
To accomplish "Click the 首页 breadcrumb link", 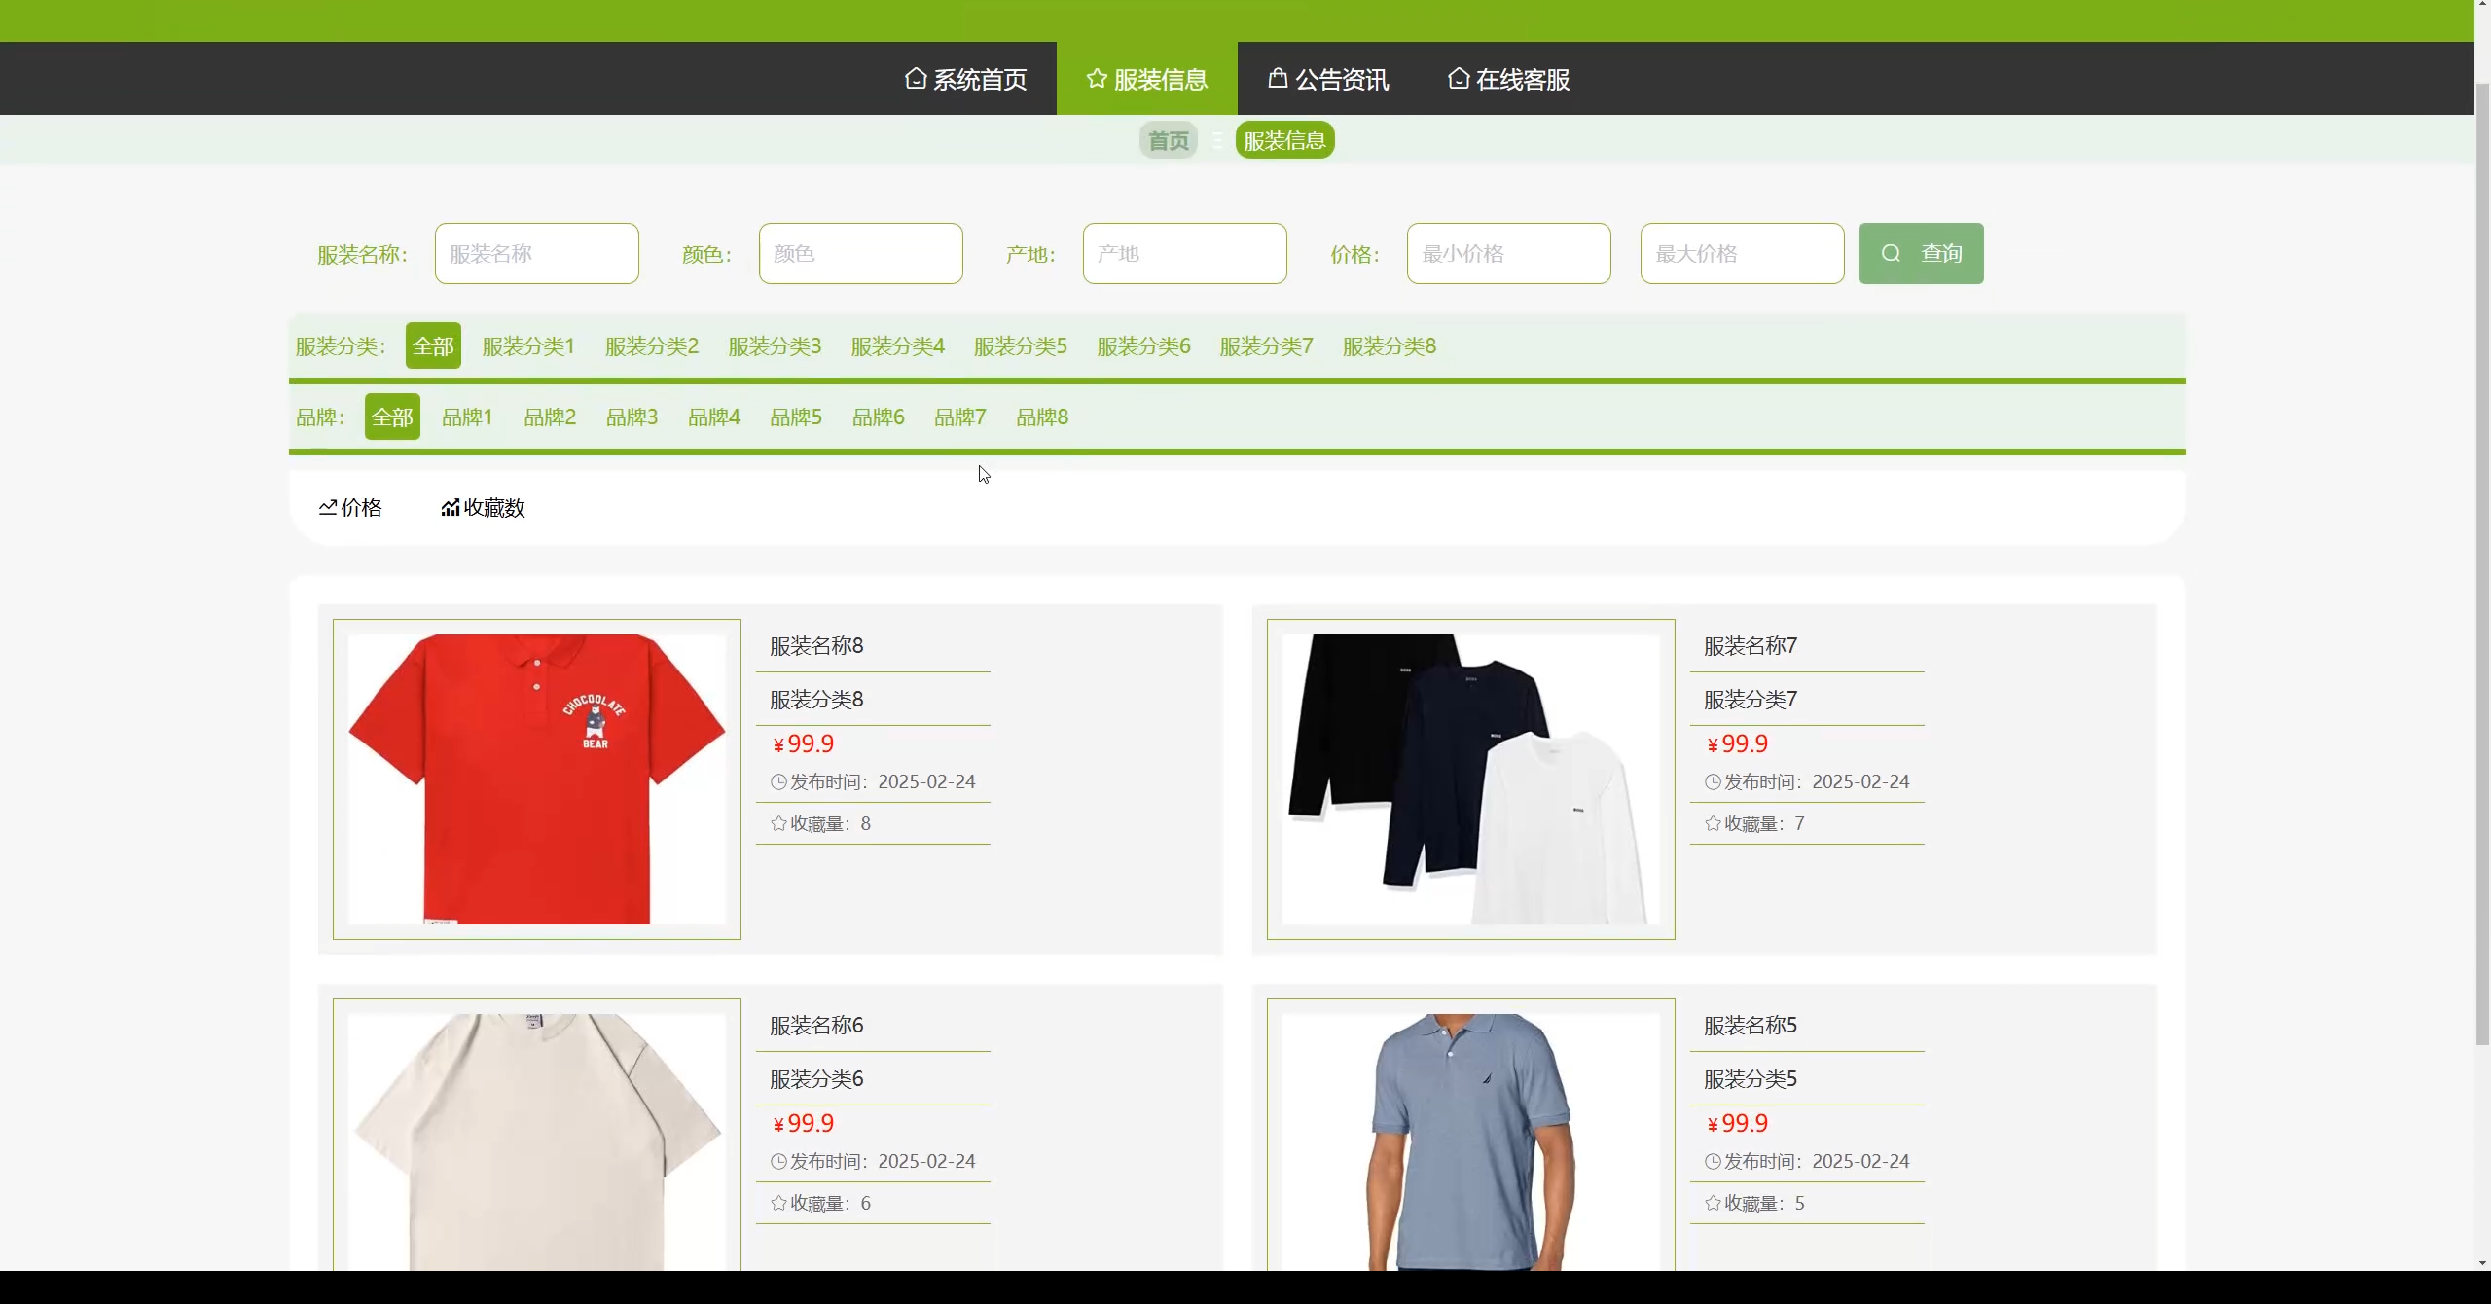I will 1168,141.
